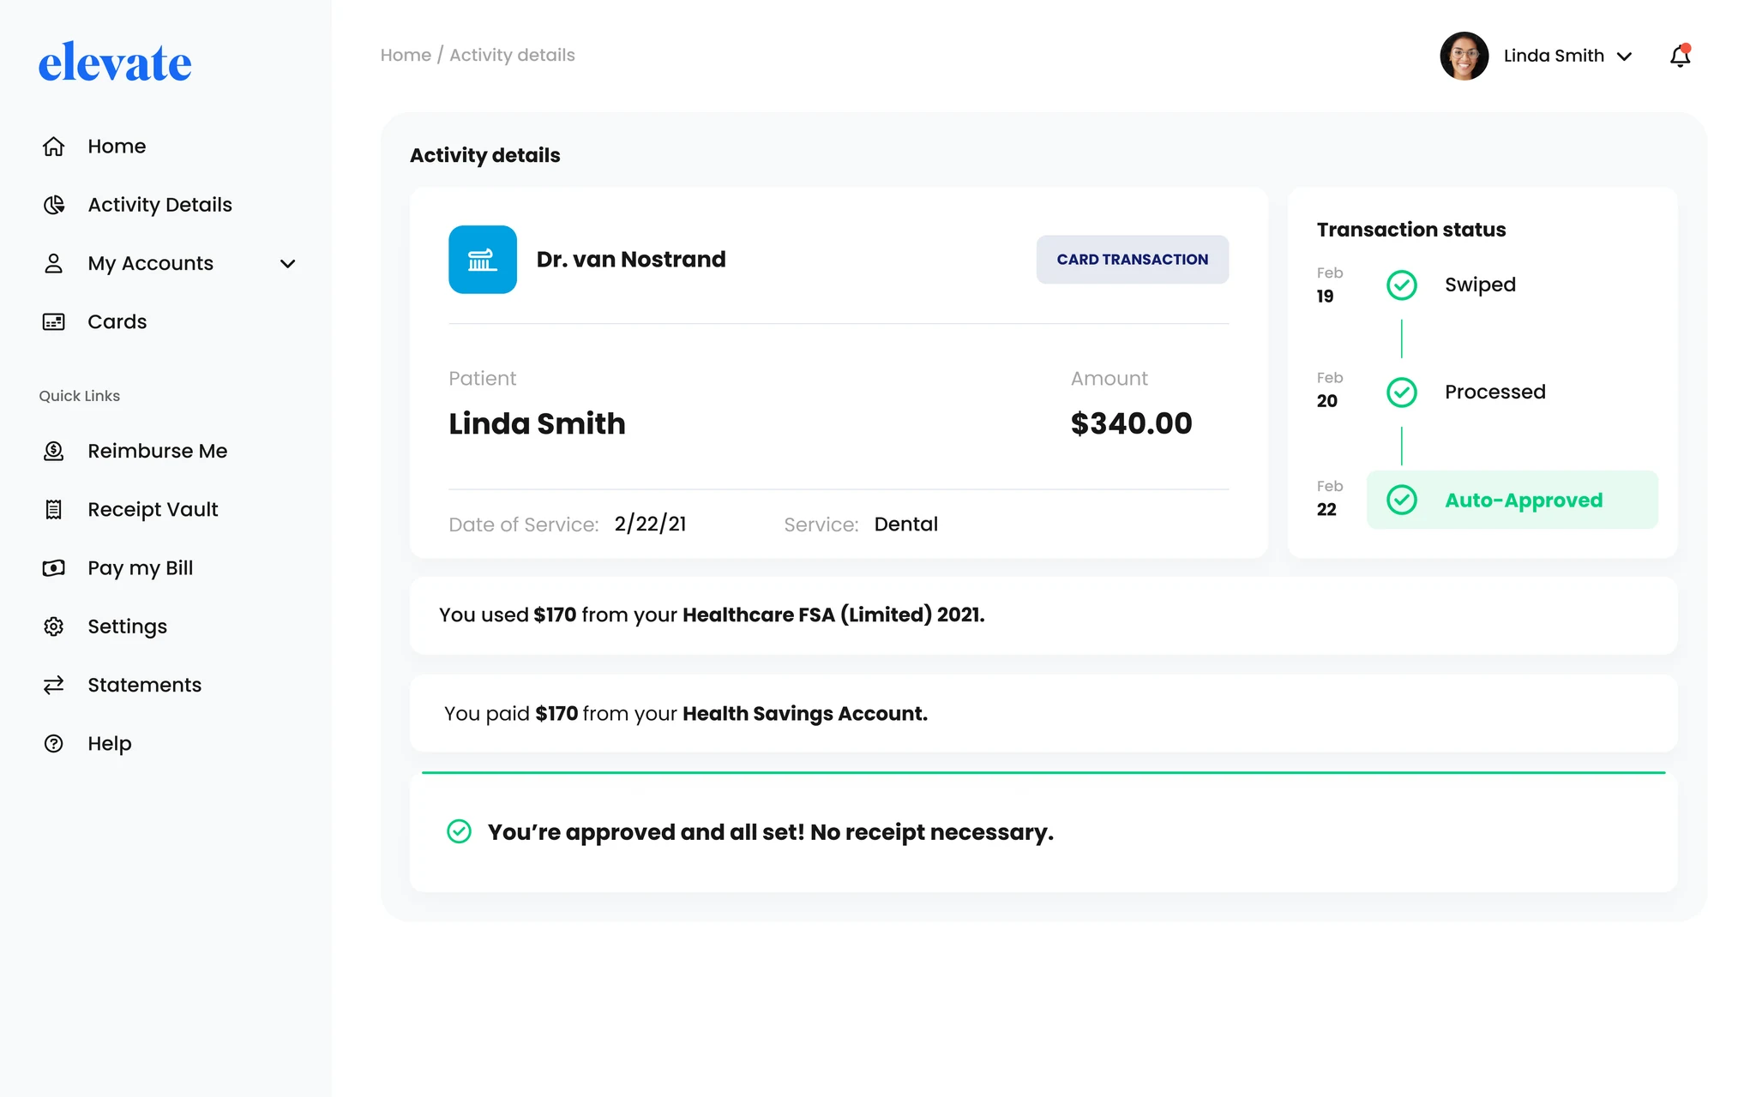Open the Home menu item
Screen dimensions: 1756x1097
click(117, 147)
